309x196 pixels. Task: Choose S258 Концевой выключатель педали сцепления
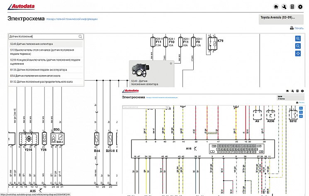(46, 62)
